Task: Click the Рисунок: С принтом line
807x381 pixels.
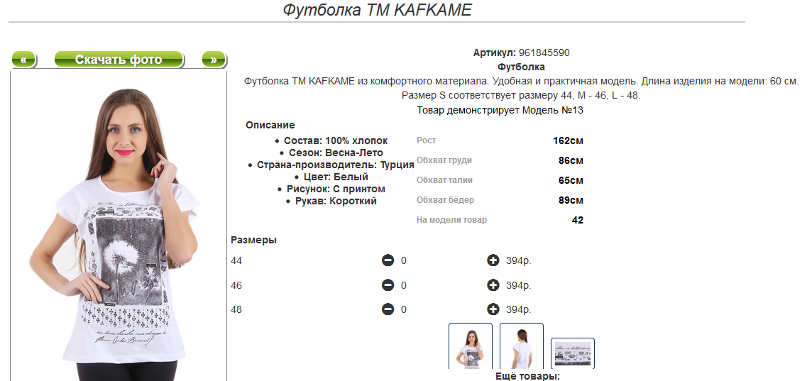Action: (336, 189)
